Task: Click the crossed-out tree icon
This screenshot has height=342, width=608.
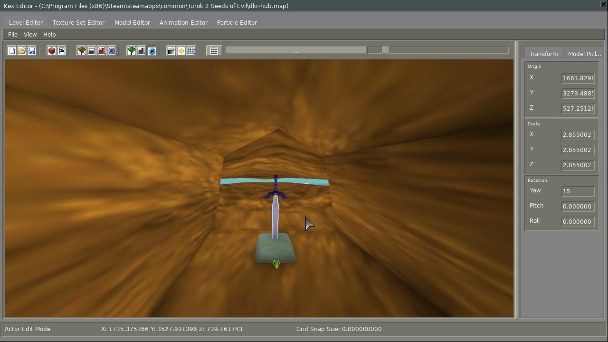Action: [x=82, y=50]
